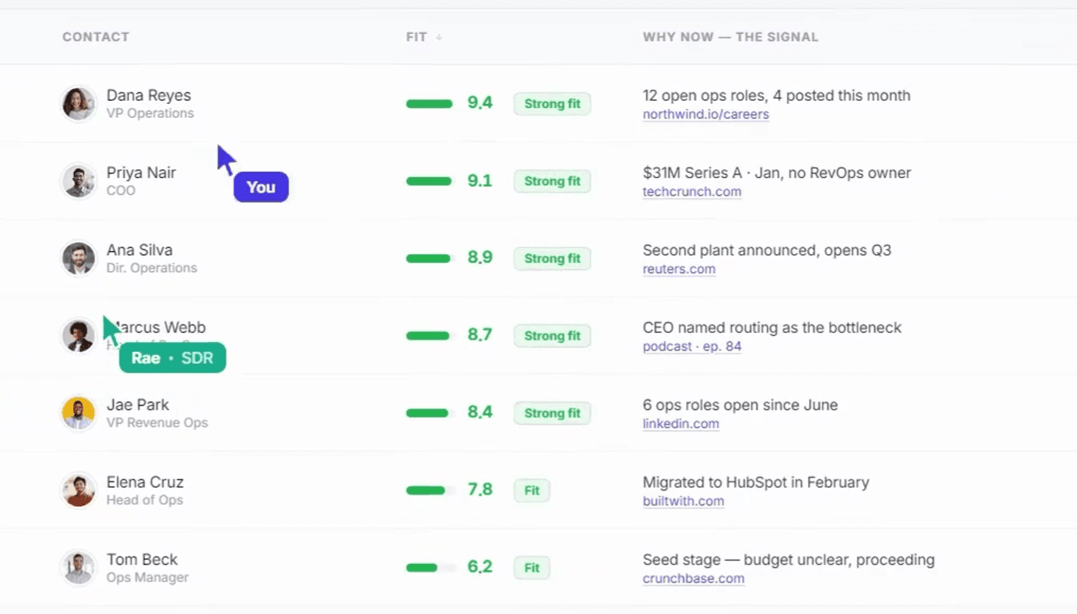
Task: Open the crunchbase.com source link
Action: click(693, 579)
